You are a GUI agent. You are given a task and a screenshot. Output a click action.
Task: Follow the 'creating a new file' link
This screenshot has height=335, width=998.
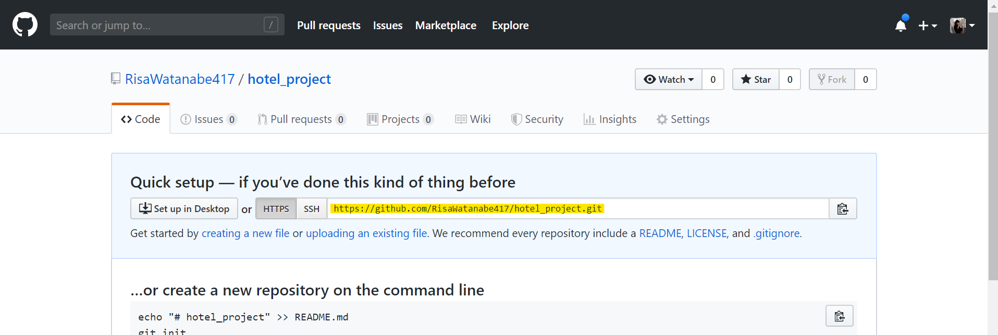point(245,233)
